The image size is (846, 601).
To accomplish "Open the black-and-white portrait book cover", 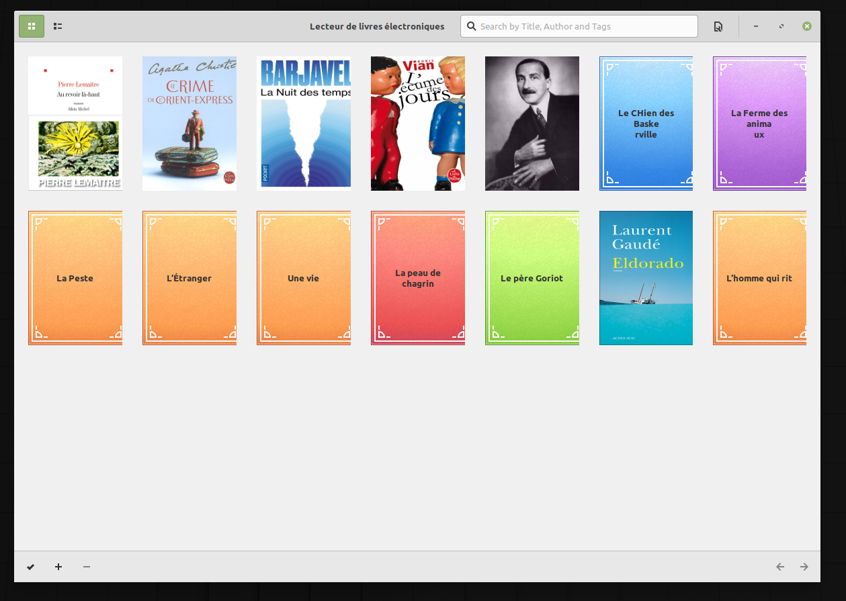I will (x=532, y=124).
